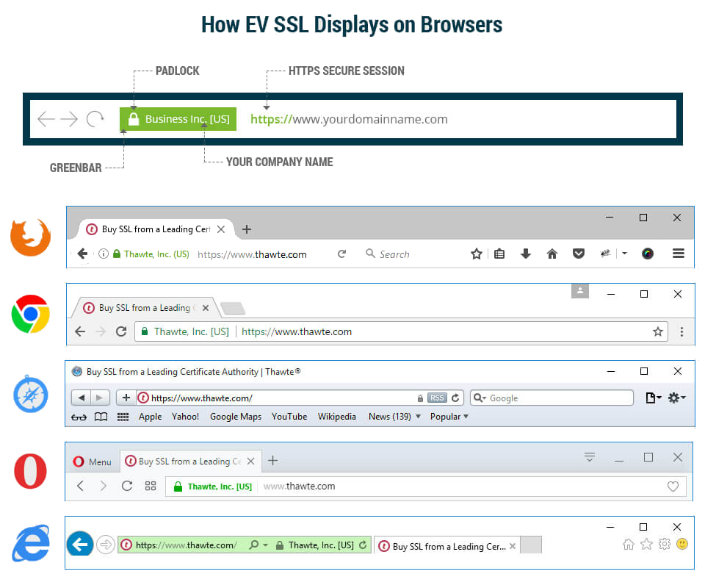Show Safari bookmarks book icon
Screen dimensions: 705x585
(101, 417)
